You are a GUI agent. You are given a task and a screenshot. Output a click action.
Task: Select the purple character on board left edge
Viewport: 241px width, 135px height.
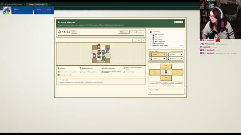[x=94, y=55]
